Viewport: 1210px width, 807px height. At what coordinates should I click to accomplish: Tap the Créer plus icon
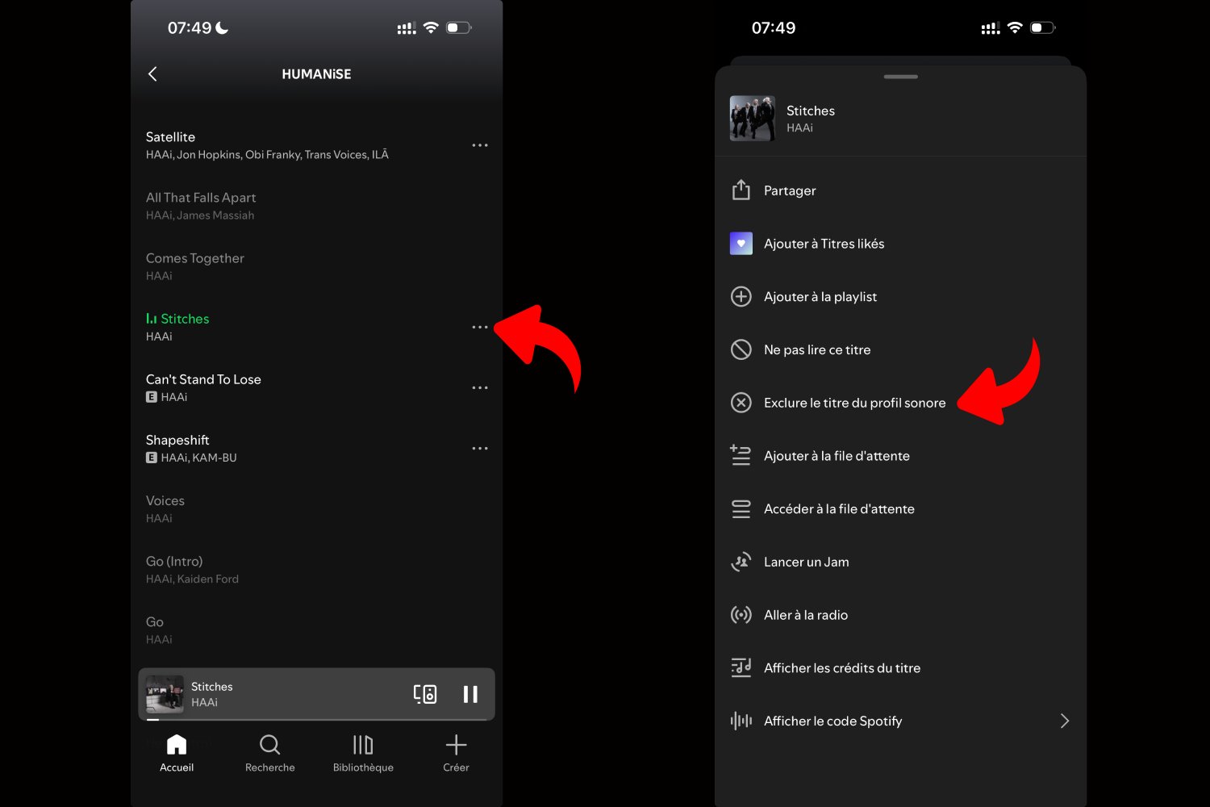[x=456, y=745]
